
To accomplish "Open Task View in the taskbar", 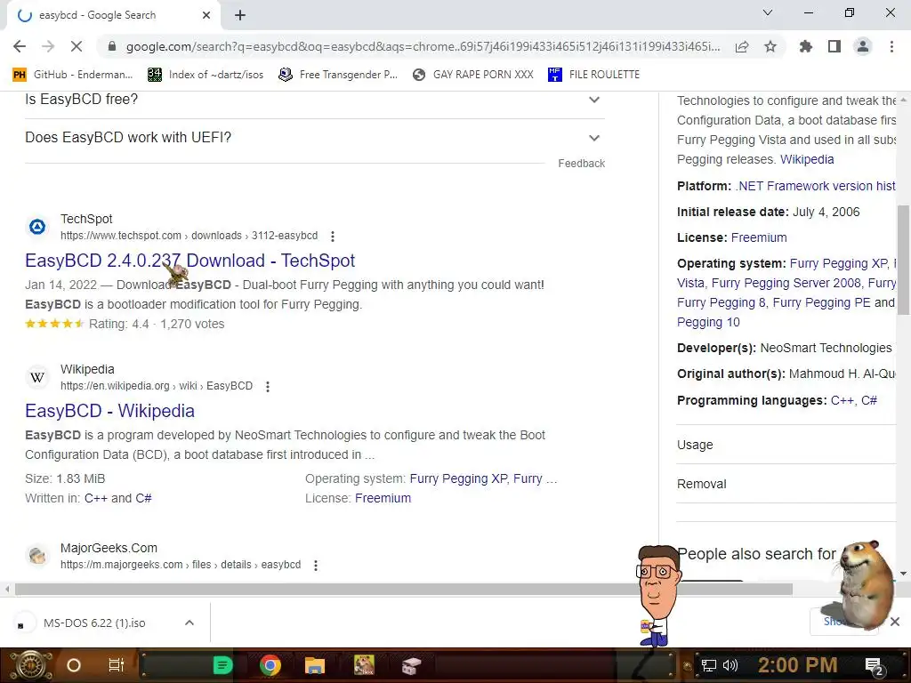I will click(x=117, y=665).
